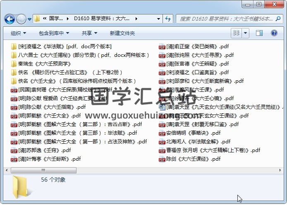Screen dimensions: 287x208
Task: Select PDF [宋]凌福之《口鉴奥旨》
Action: [x=194, y=72]
